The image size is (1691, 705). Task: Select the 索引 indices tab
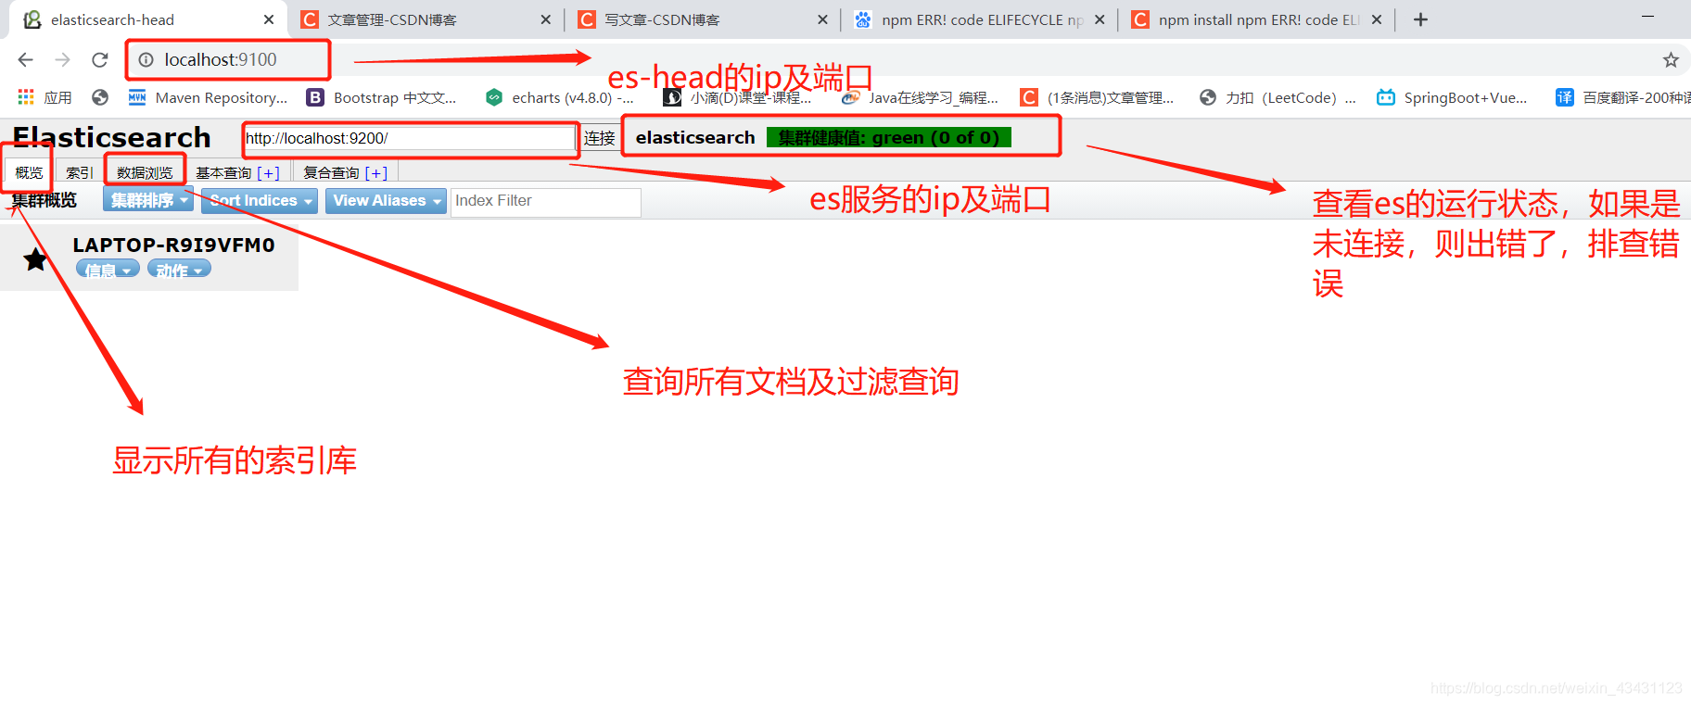point(80,172)
